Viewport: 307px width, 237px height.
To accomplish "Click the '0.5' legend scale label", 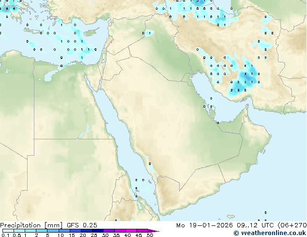I will (17, 235).
